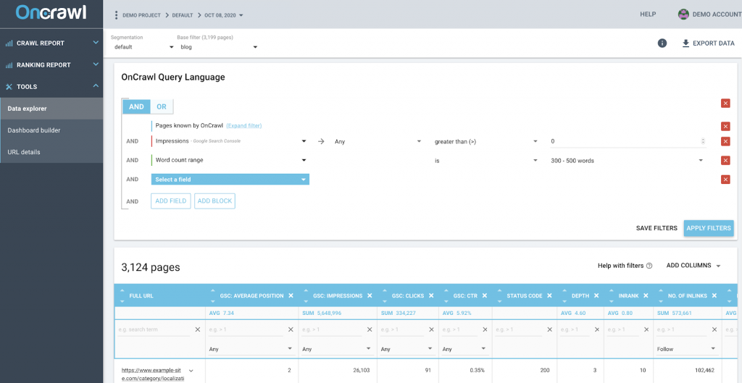Click the Apply Filters button
The image size is (742, 383).
[x=708, y=228]
